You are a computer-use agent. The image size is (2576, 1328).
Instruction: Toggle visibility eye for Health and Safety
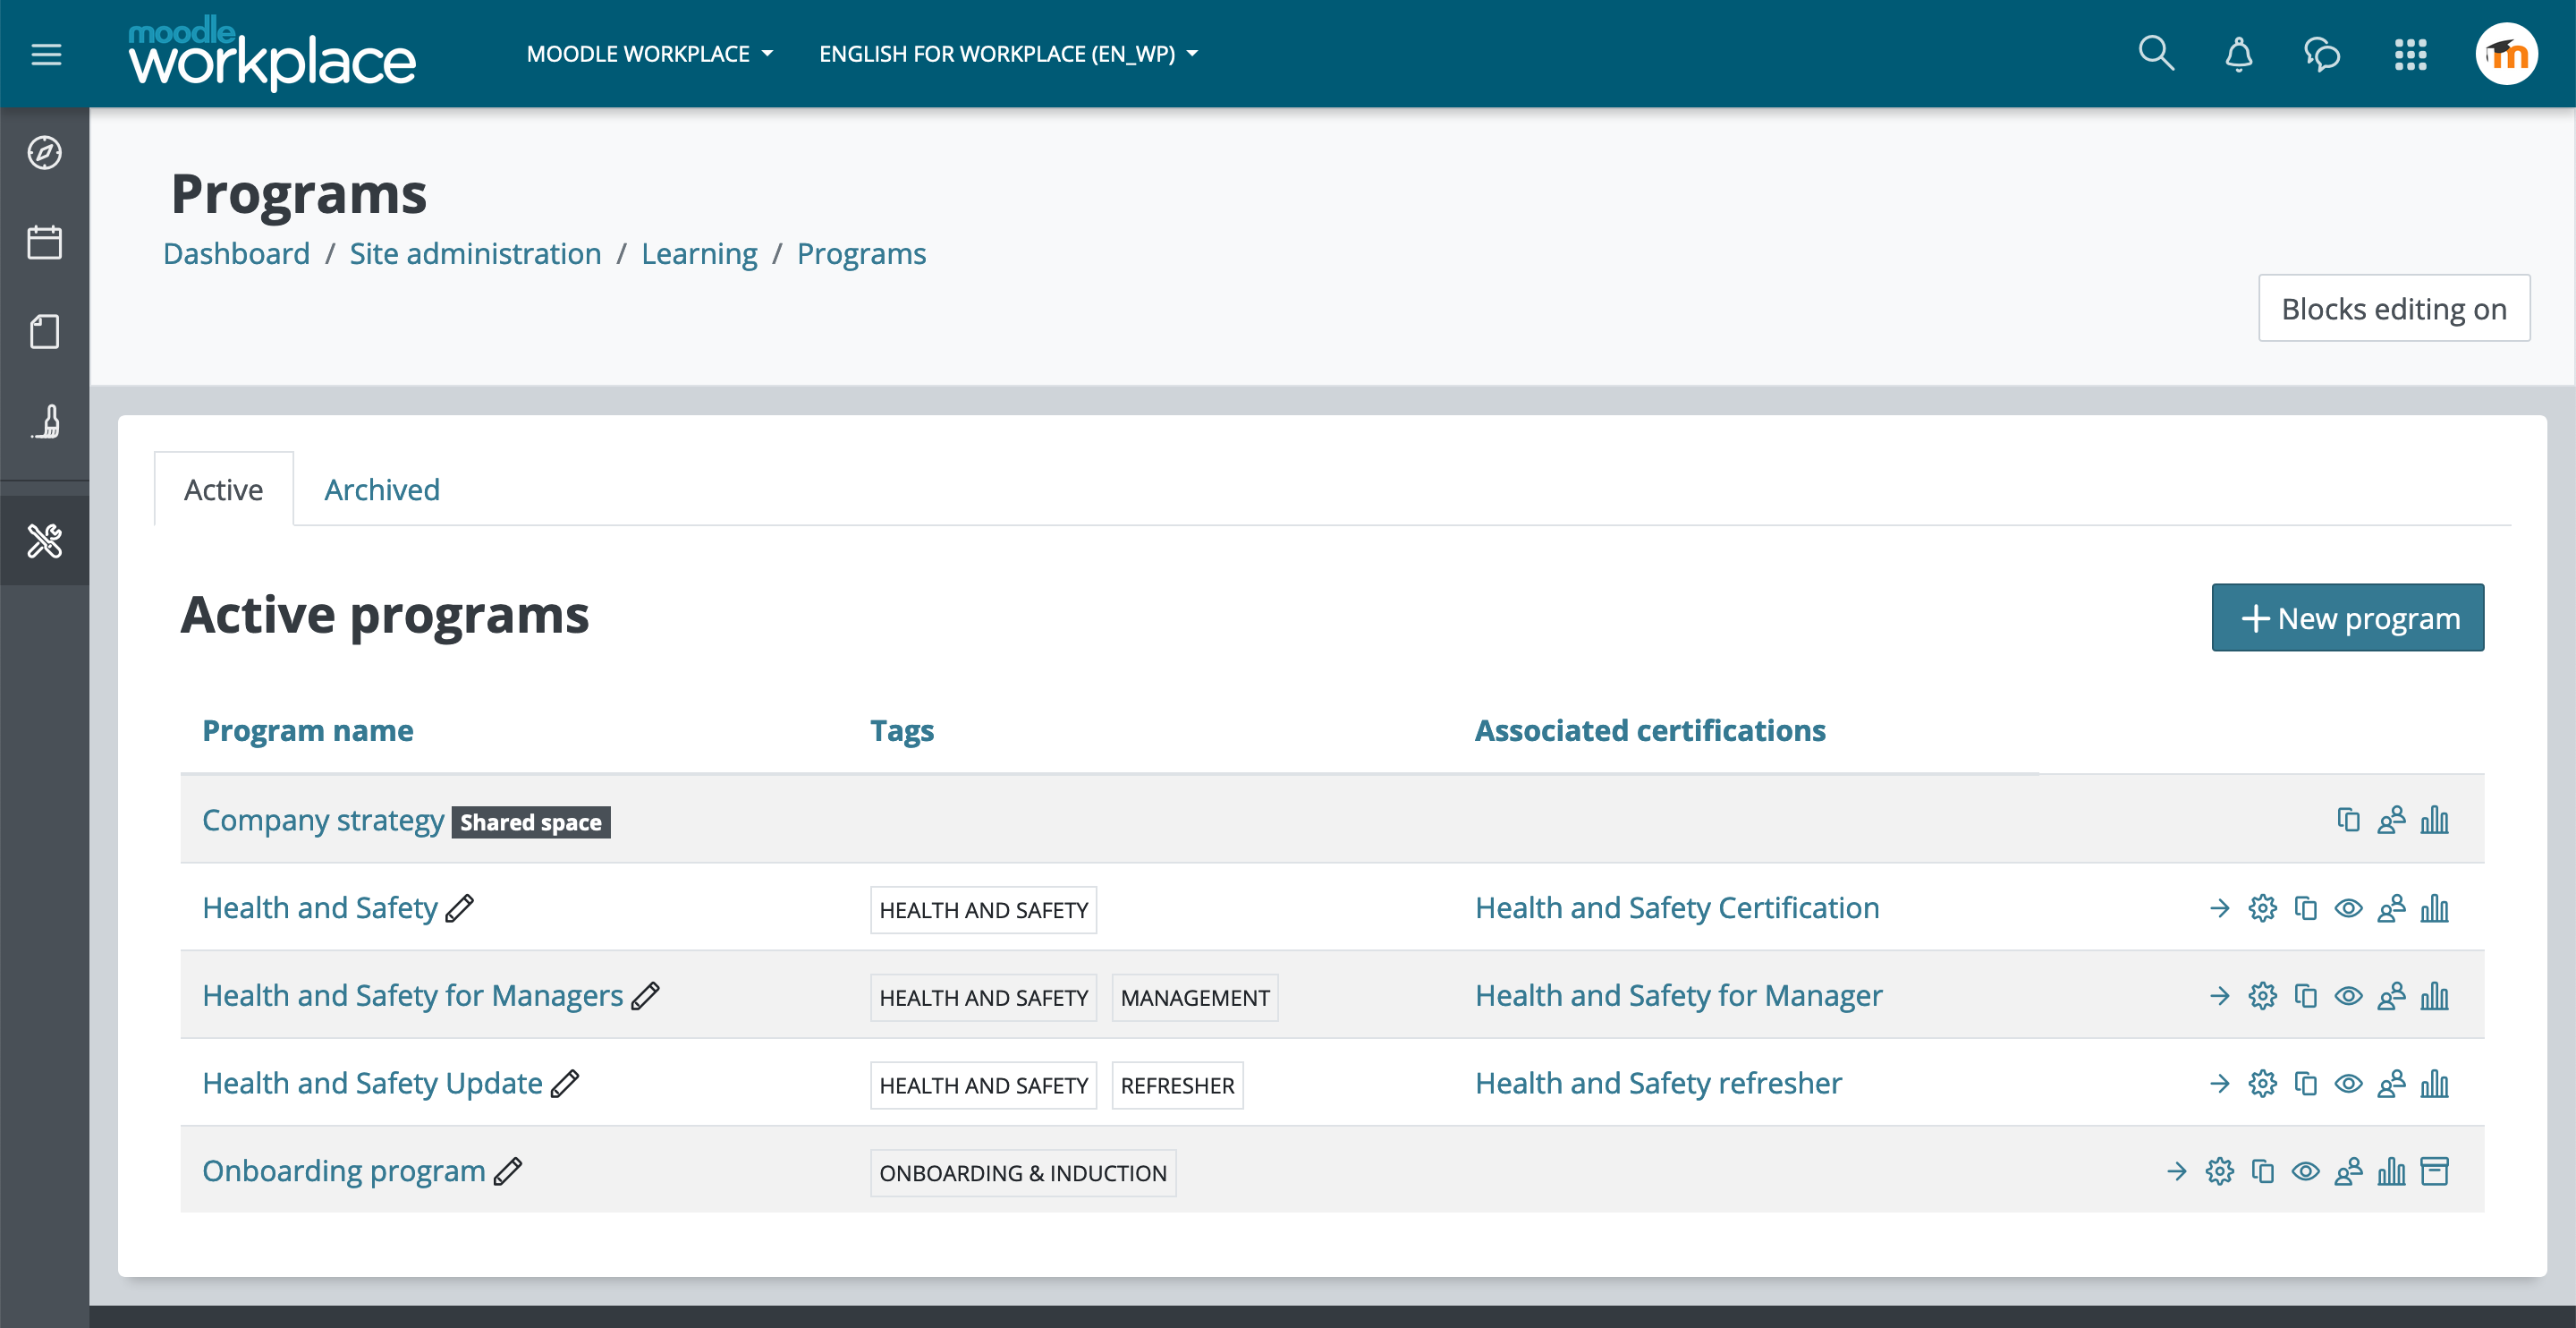coord(2348,908)
